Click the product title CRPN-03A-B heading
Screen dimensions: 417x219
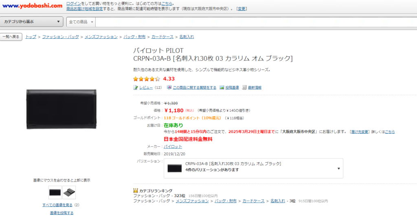point(213,58)
